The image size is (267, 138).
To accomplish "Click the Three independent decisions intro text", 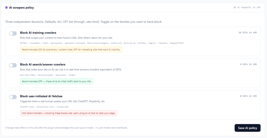I will point(84,22).
